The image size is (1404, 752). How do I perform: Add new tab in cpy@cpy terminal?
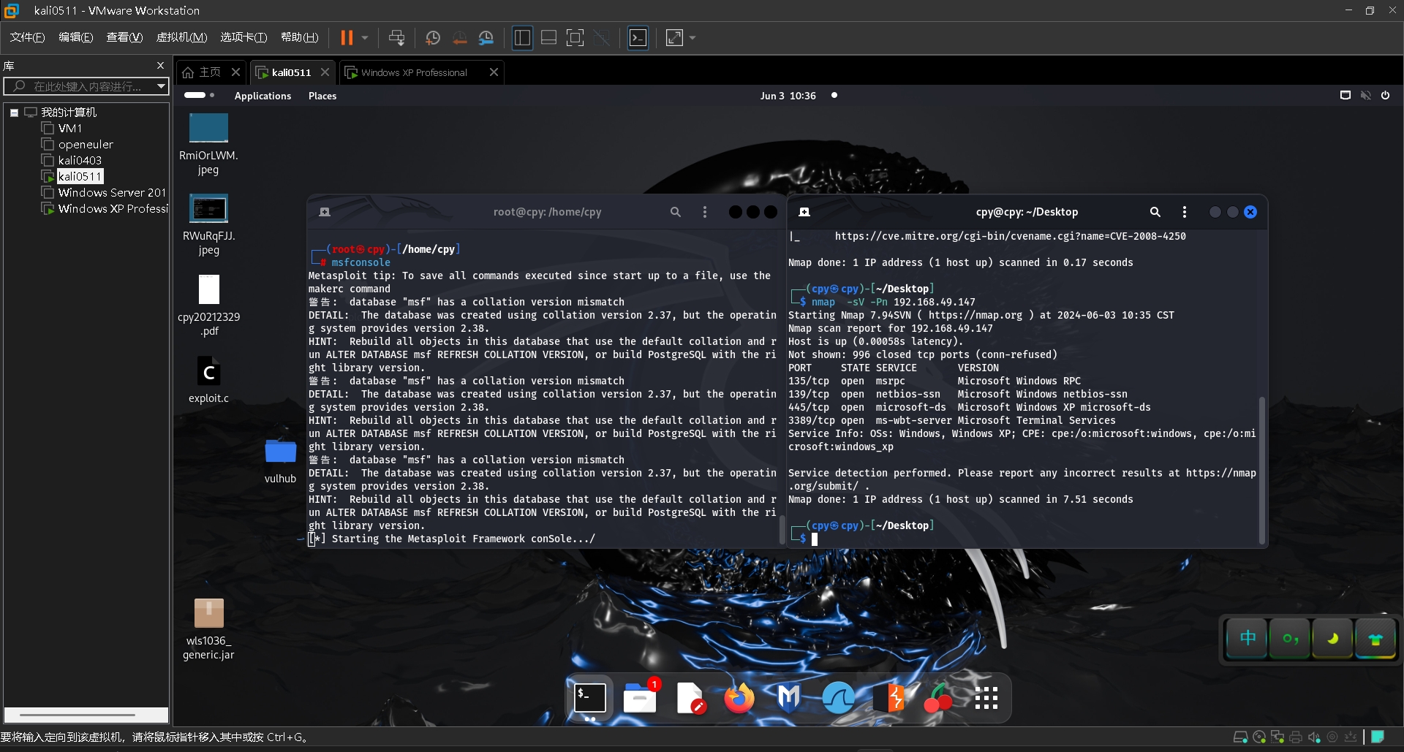pos(804,212)
